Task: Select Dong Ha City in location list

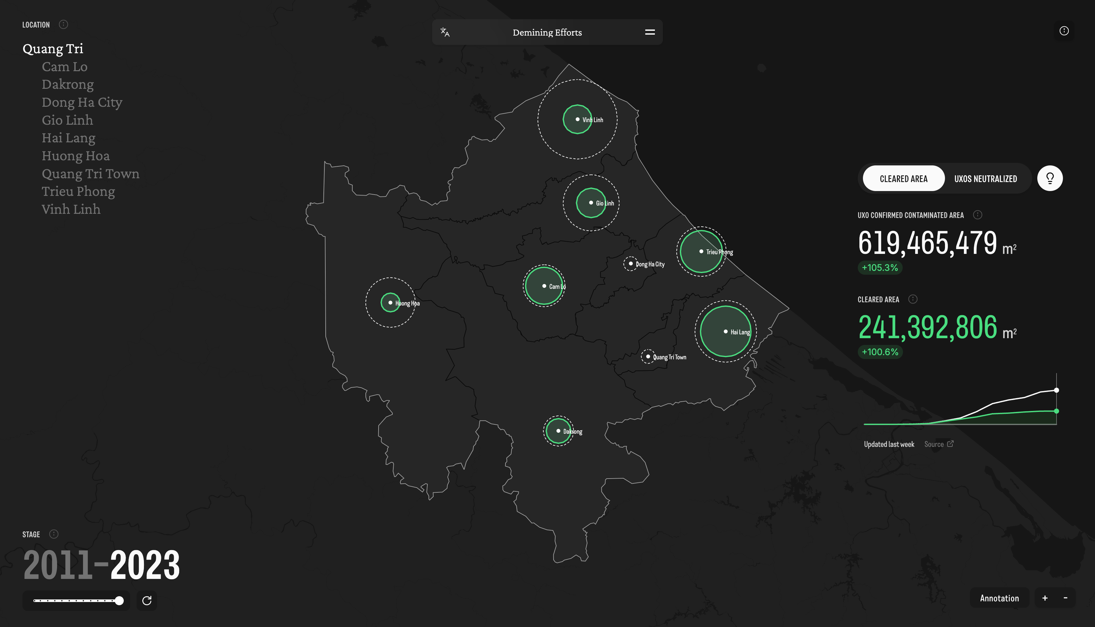Action: (x=82, y=102)
